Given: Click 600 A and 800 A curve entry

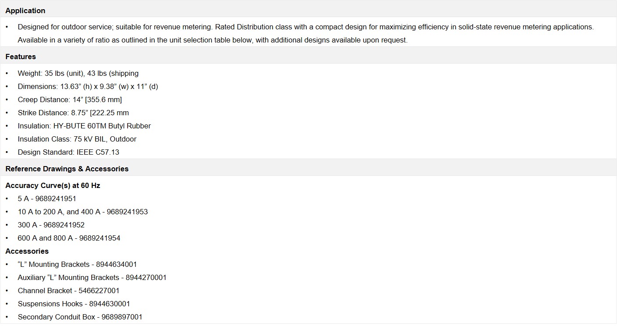Looking at the screenshot, I should (69, 238).
